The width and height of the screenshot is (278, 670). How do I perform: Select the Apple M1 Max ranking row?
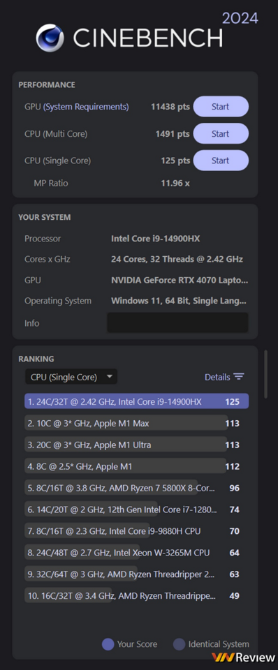pos(136,423)
